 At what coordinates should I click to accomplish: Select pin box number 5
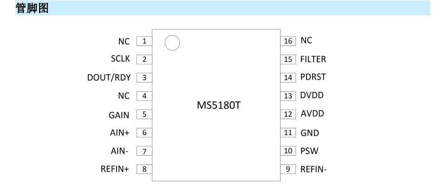[144, 114]
